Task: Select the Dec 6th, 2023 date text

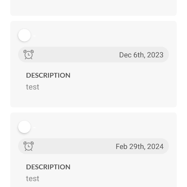Action: [141, 55]
